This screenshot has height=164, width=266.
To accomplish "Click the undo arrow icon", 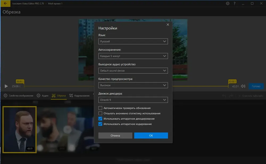I will tap(224, 96).
